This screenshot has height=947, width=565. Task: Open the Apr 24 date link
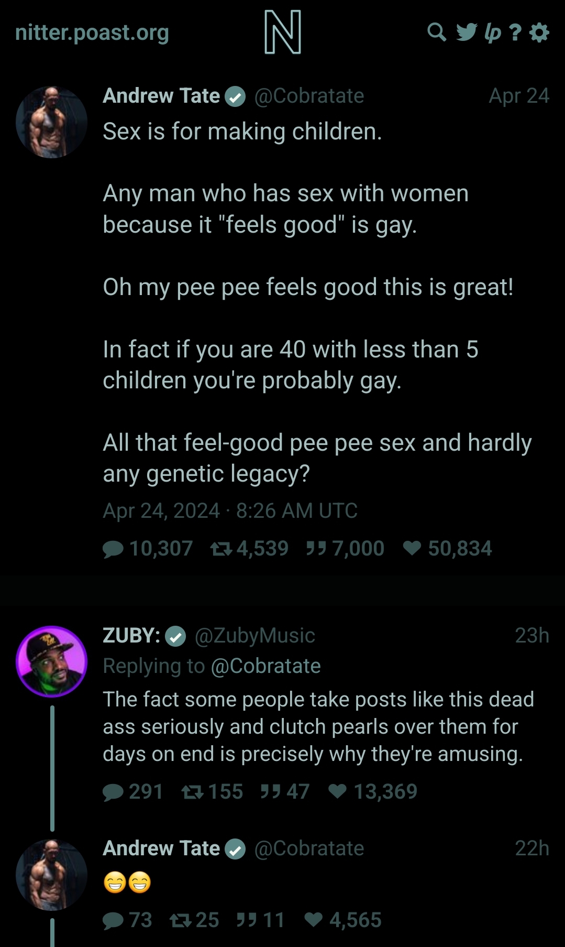518,95
